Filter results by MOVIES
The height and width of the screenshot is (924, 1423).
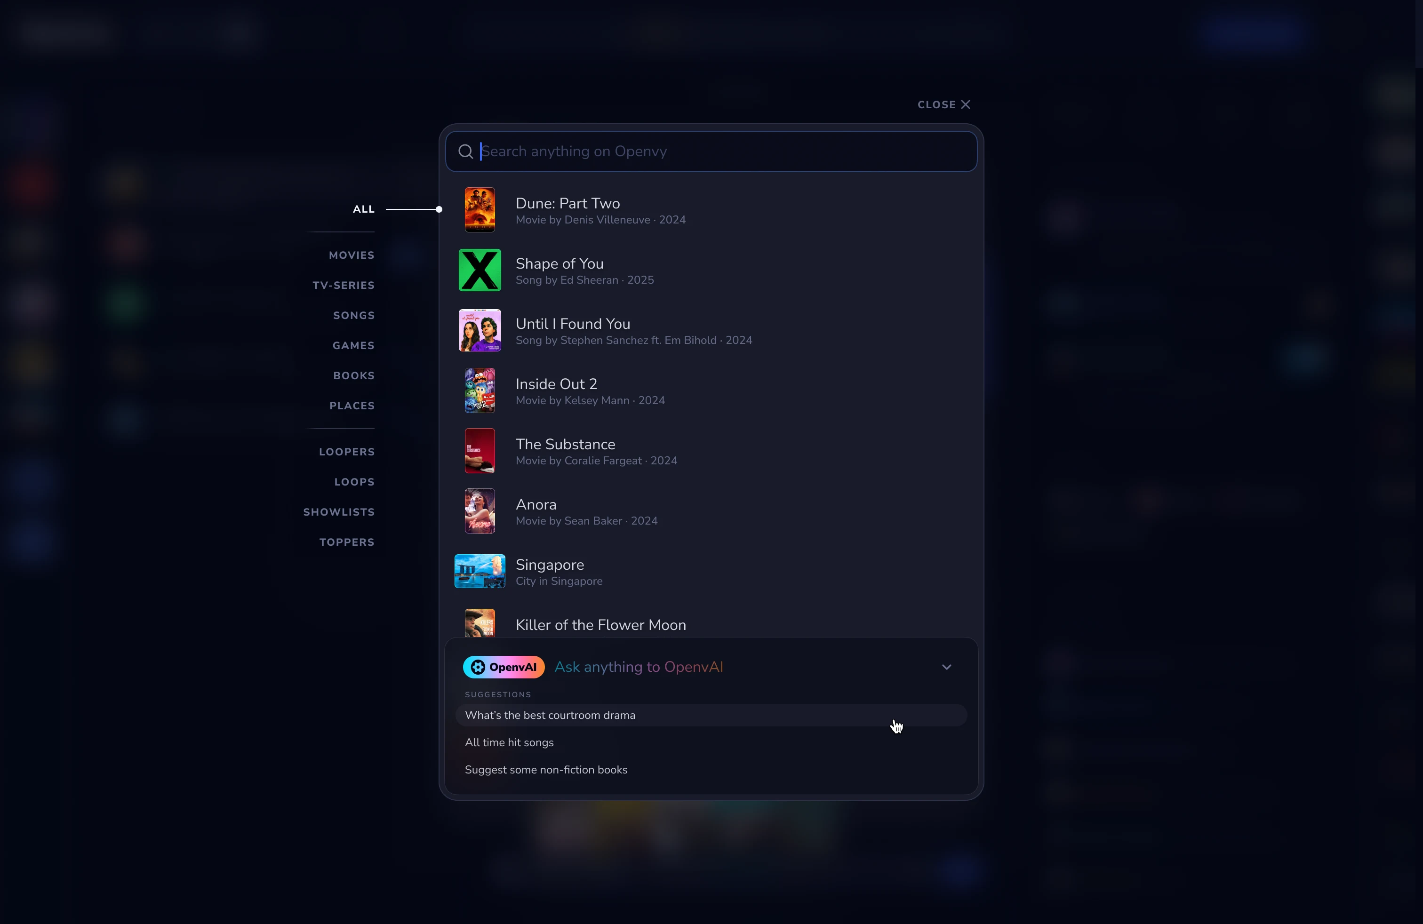tap(351, 255)
